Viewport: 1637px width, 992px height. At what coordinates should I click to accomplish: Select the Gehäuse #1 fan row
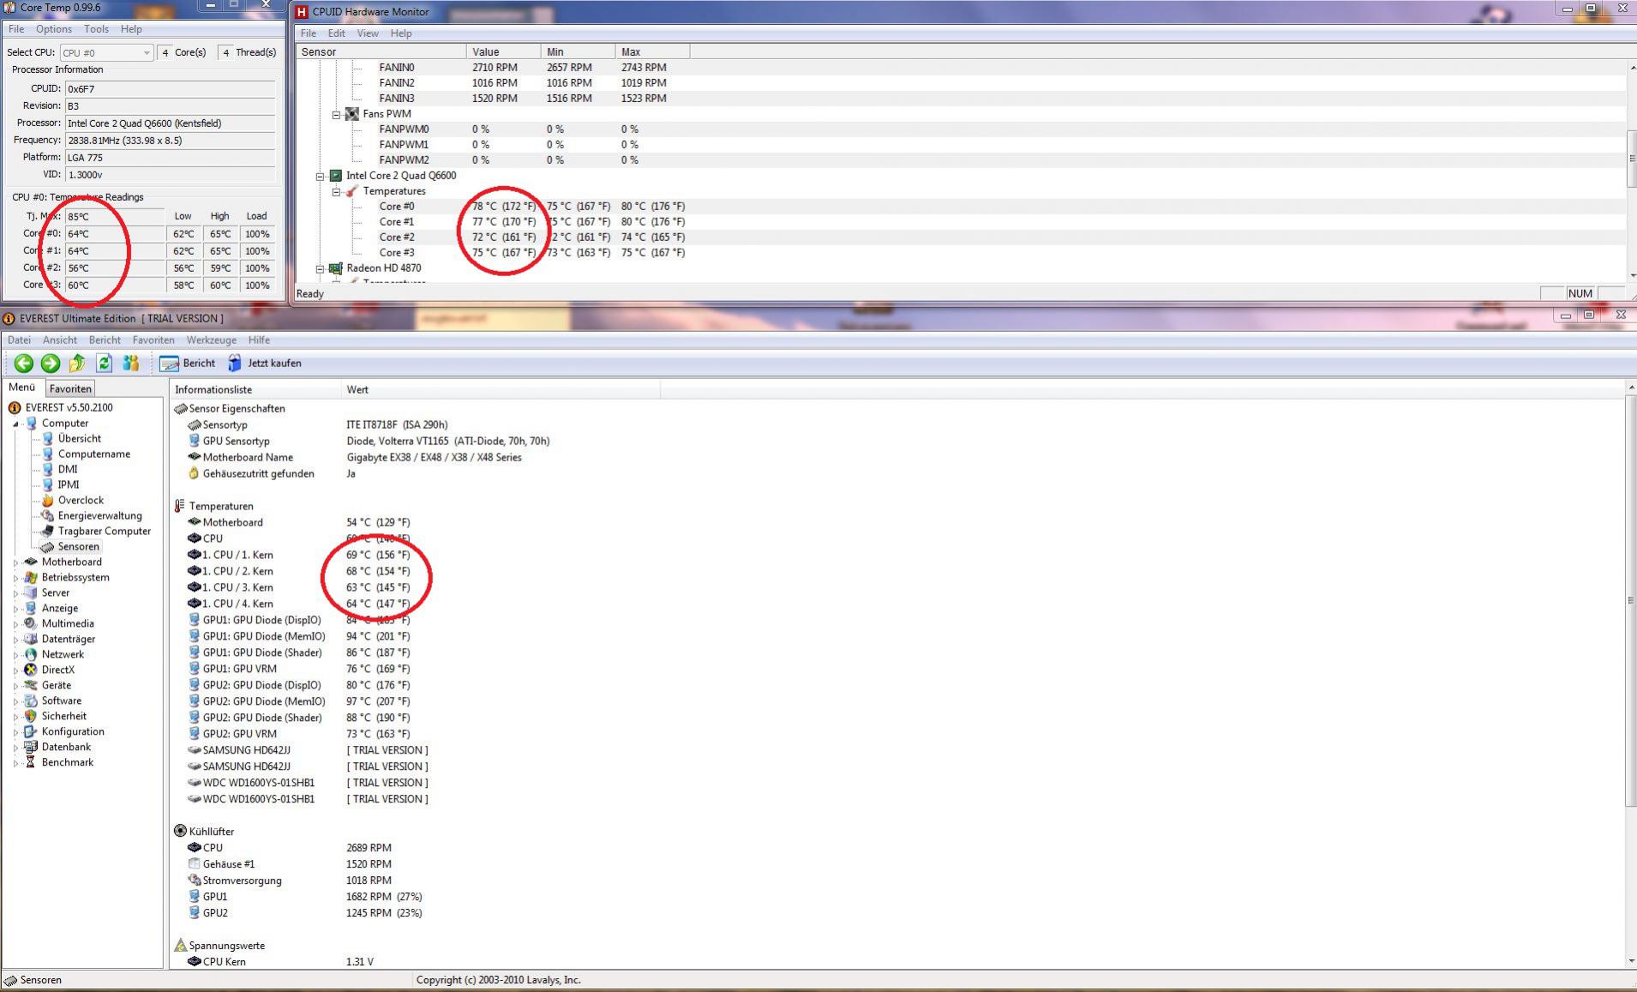click(x=290, y=864)
